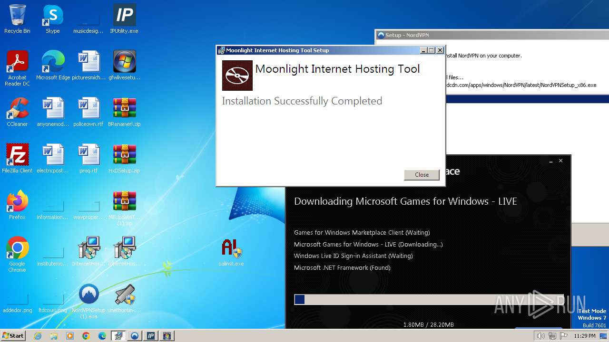Launch Microsoft Edge desktop shortcut
Image resolution: width=609 pixels, height=342 pixels.
53,66
